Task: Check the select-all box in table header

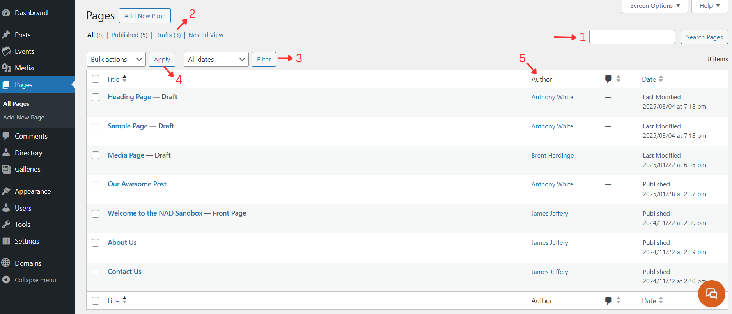Action: [x=96, y=79]
